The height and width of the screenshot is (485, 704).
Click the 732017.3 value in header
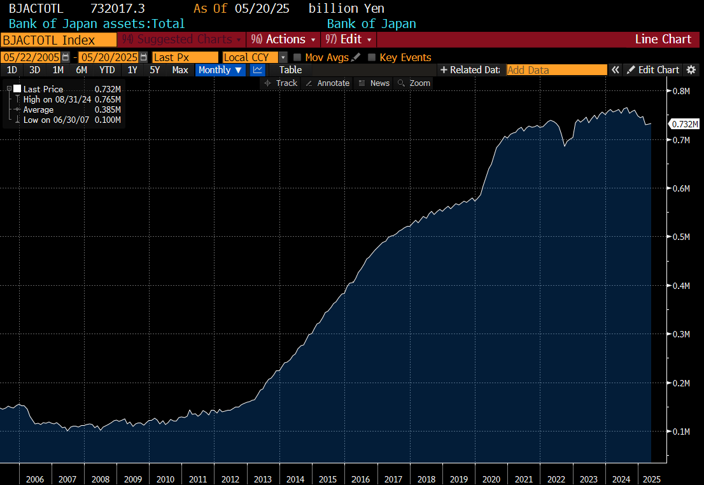click(118, 8)
